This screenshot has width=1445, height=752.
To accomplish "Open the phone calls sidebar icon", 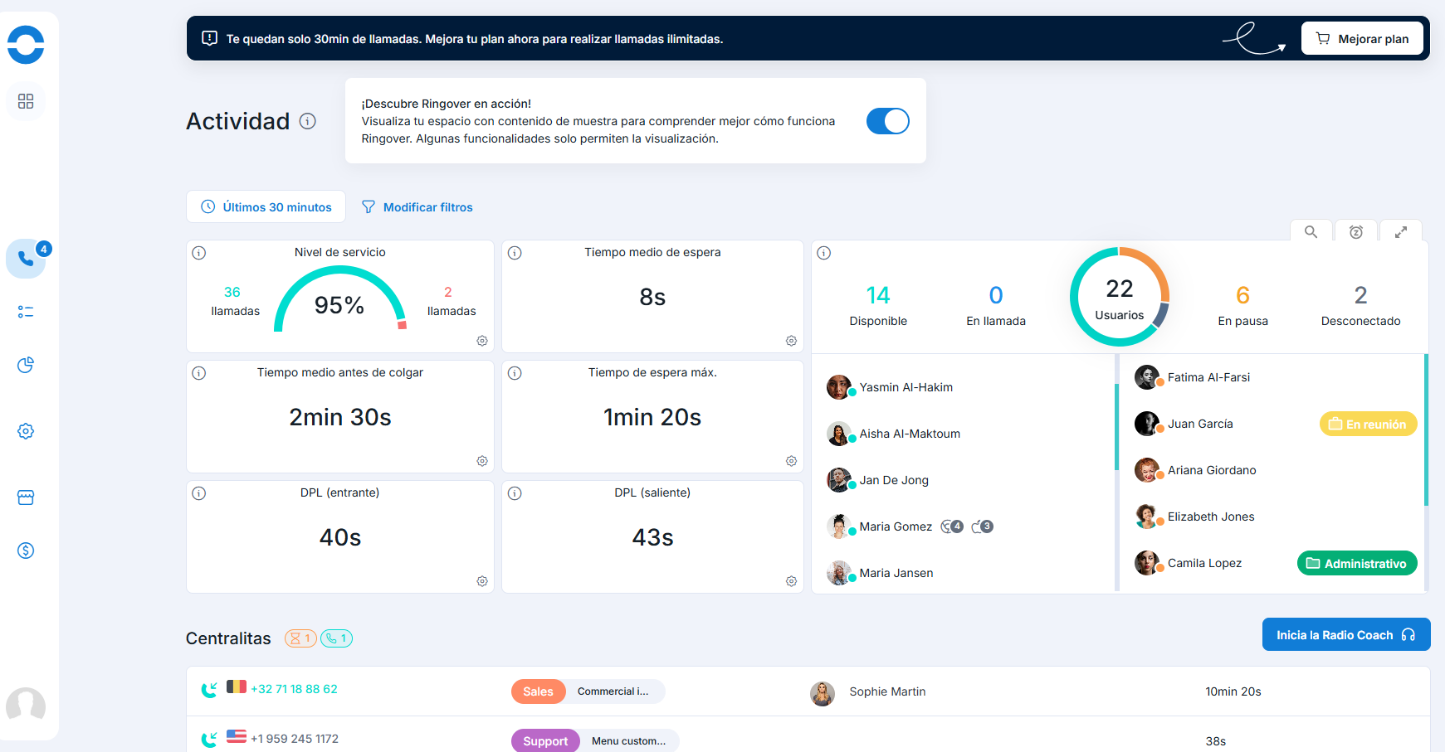I will pos(26,259).
